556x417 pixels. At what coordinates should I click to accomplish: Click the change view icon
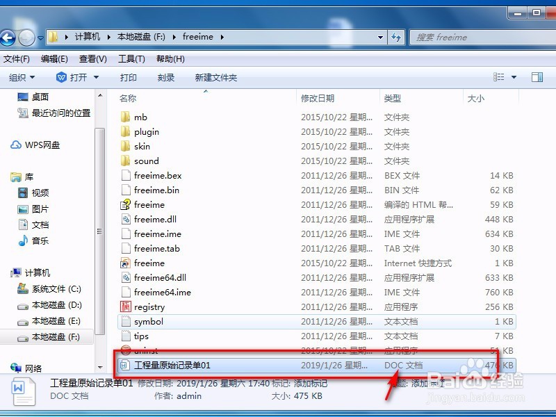(498, 77)
